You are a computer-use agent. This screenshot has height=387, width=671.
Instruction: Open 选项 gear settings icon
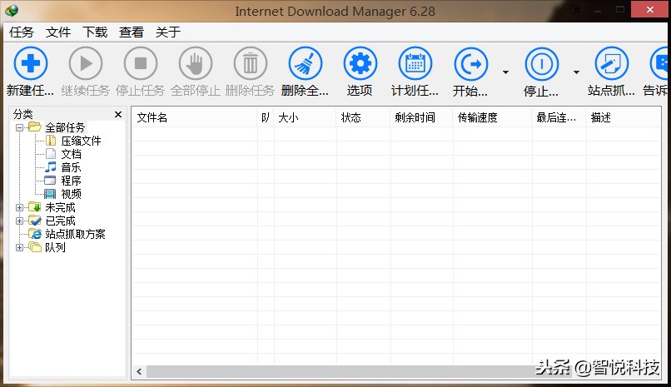pyautogui.click(x=360, y=63)
